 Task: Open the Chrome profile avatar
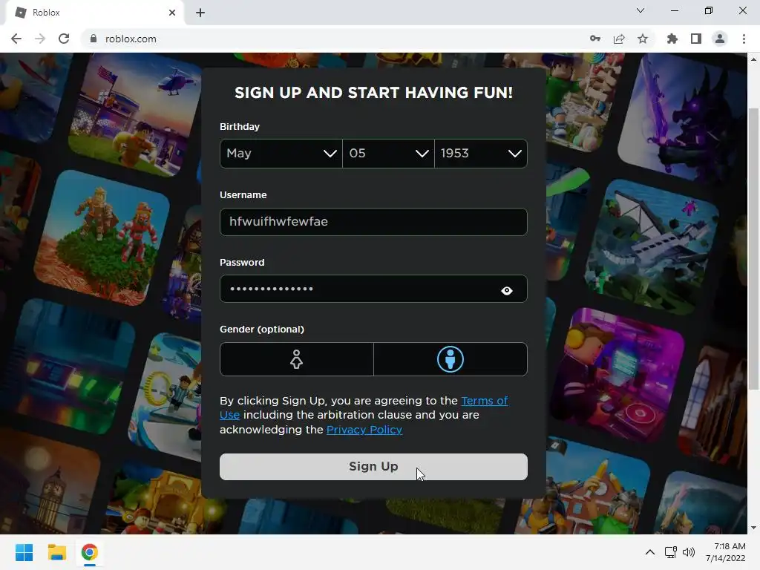click(720, 39)
